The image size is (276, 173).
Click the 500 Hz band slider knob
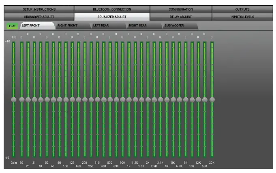point(110,99)
